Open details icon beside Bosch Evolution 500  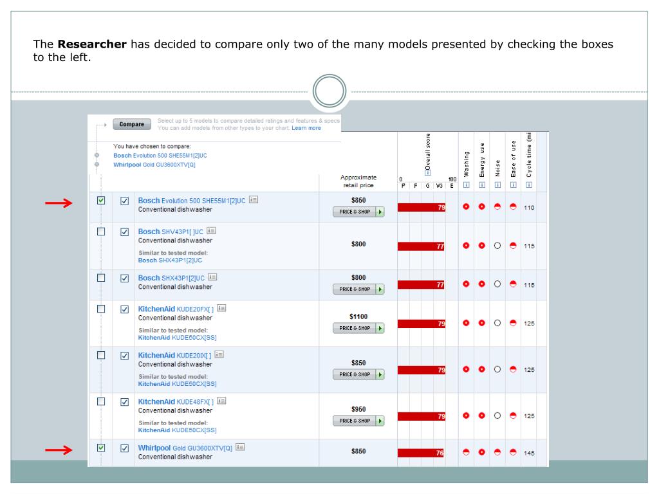point(254,200)
